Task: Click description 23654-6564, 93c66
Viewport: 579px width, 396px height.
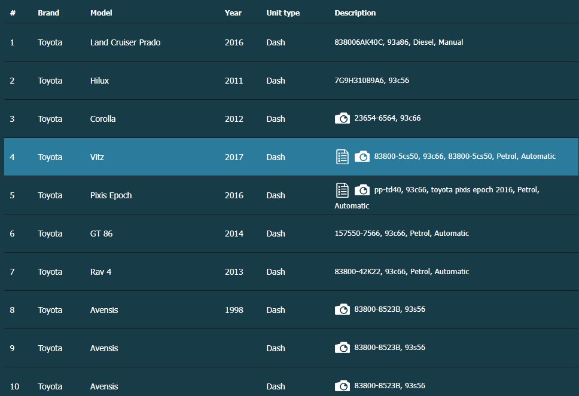Action: point(388,118)
